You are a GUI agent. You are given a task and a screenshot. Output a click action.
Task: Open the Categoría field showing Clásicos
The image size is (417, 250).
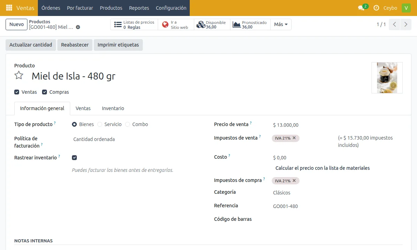(337, 193)
